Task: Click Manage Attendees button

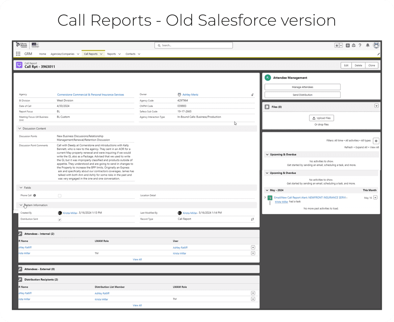Action: tap(302, 87)
